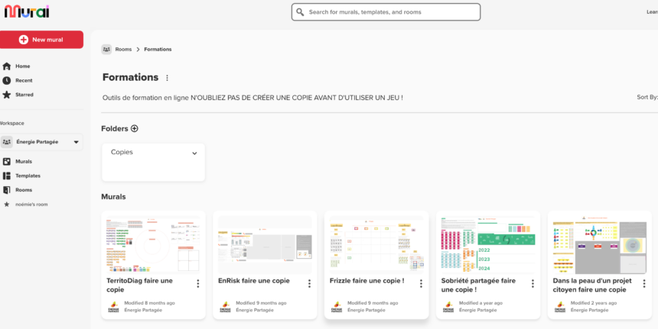
Task: Open options menu for EnRisk mural
Action: tap(309, 284)
